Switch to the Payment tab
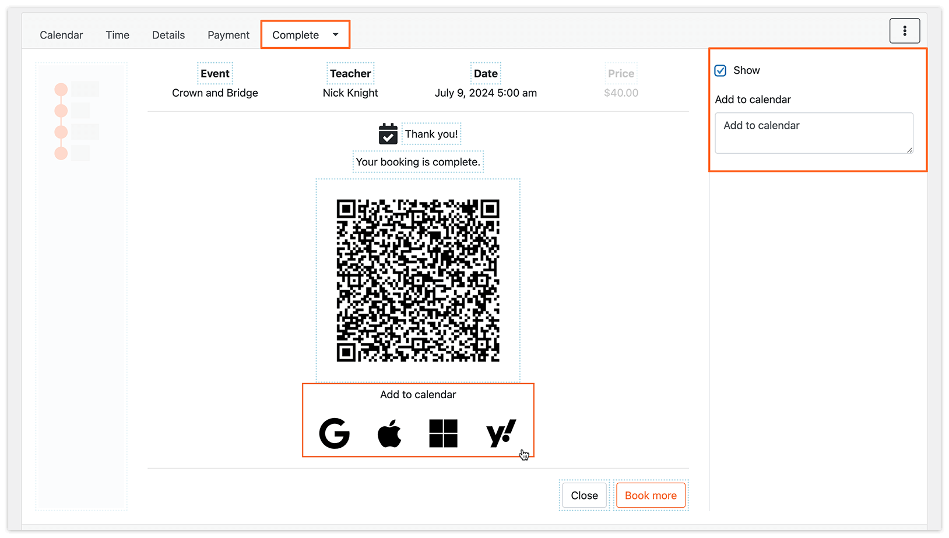 point(228,34)
